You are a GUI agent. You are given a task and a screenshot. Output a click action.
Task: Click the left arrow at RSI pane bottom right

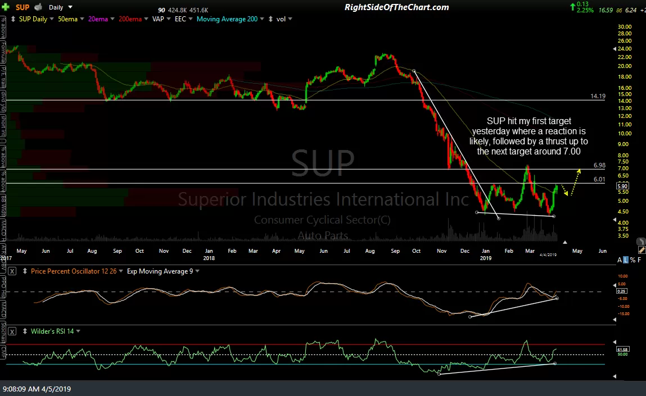point(615,376)
